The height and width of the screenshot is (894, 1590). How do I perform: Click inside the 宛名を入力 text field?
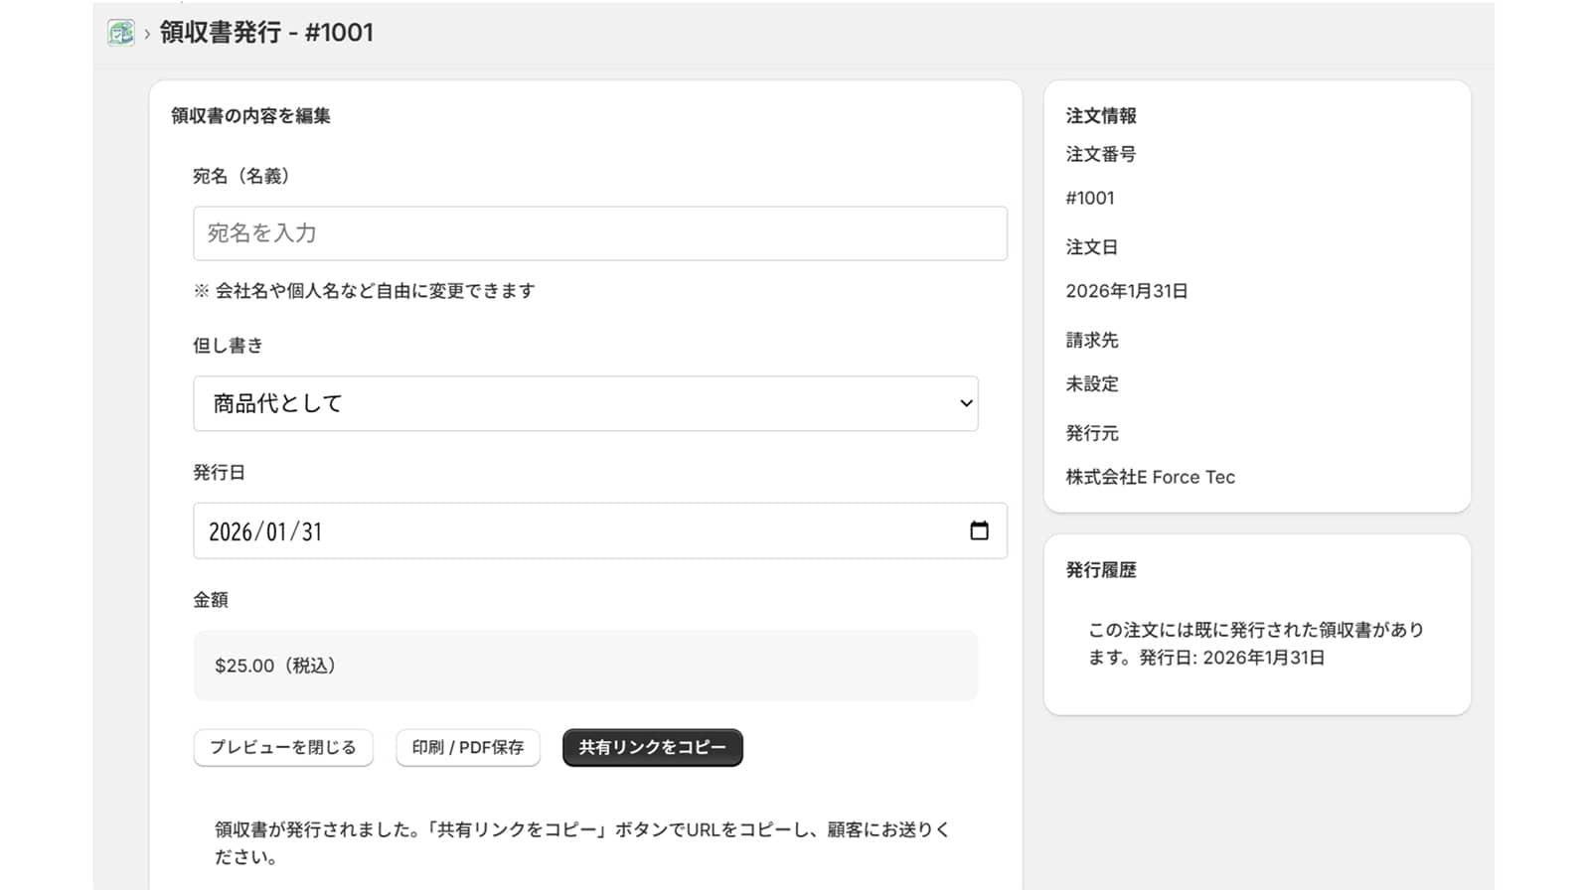[599, 232]
